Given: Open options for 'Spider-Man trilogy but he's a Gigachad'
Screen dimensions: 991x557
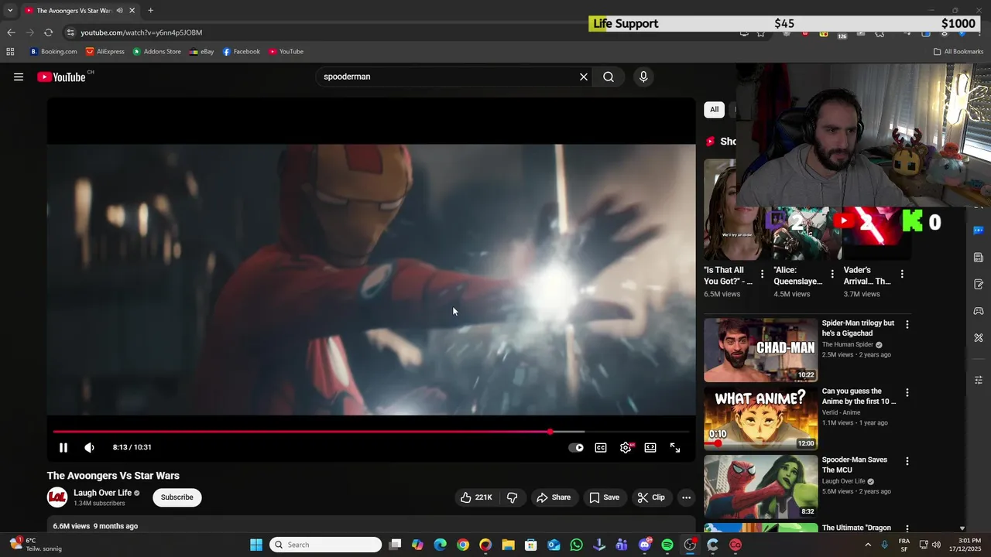Looking at the screenshot, I should [907, 325].
